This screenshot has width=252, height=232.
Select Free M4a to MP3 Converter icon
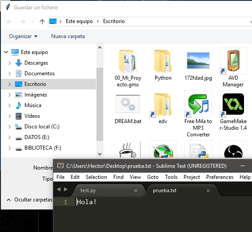(198, 104)
